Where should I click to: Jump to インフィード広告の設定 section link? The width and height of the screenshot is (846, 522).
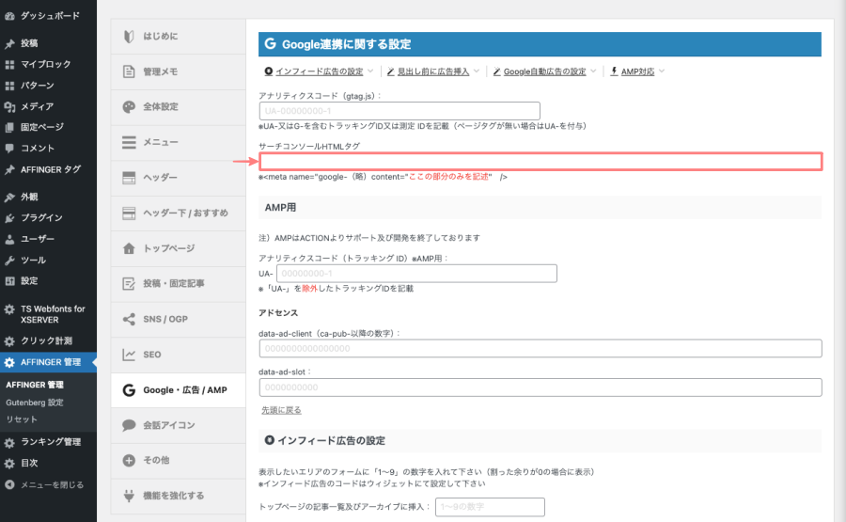point(319,71)
